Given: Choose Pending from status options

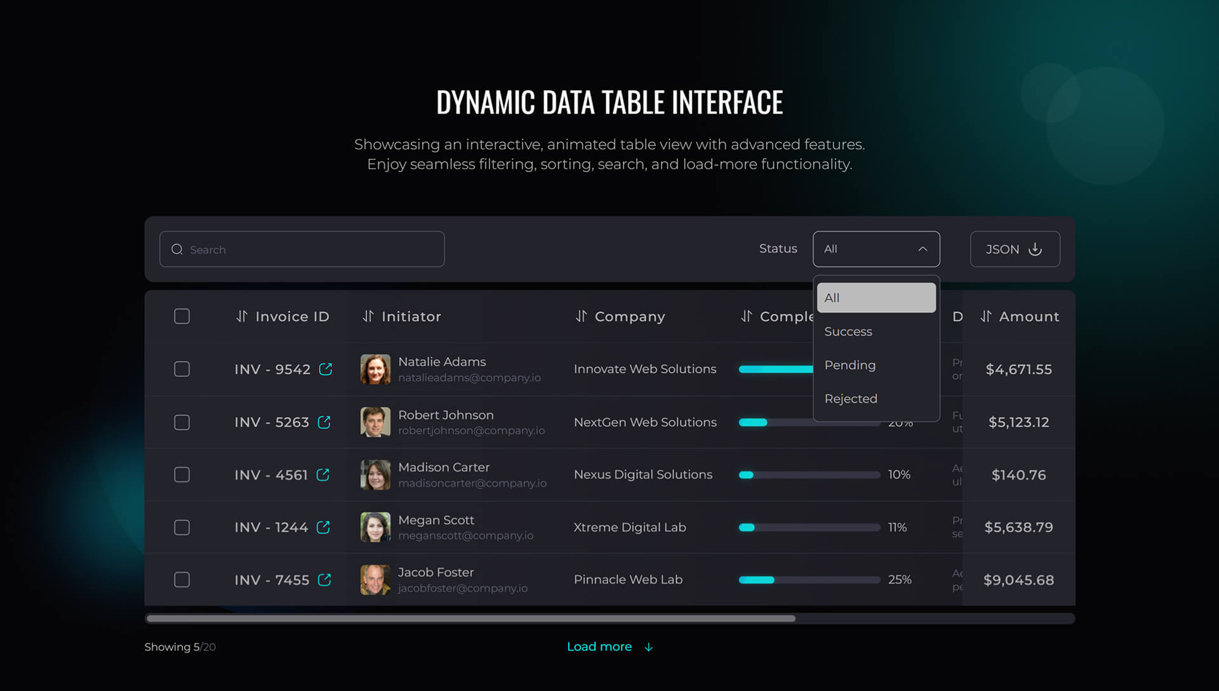Looking at the screenshot, I should [849, 365].
